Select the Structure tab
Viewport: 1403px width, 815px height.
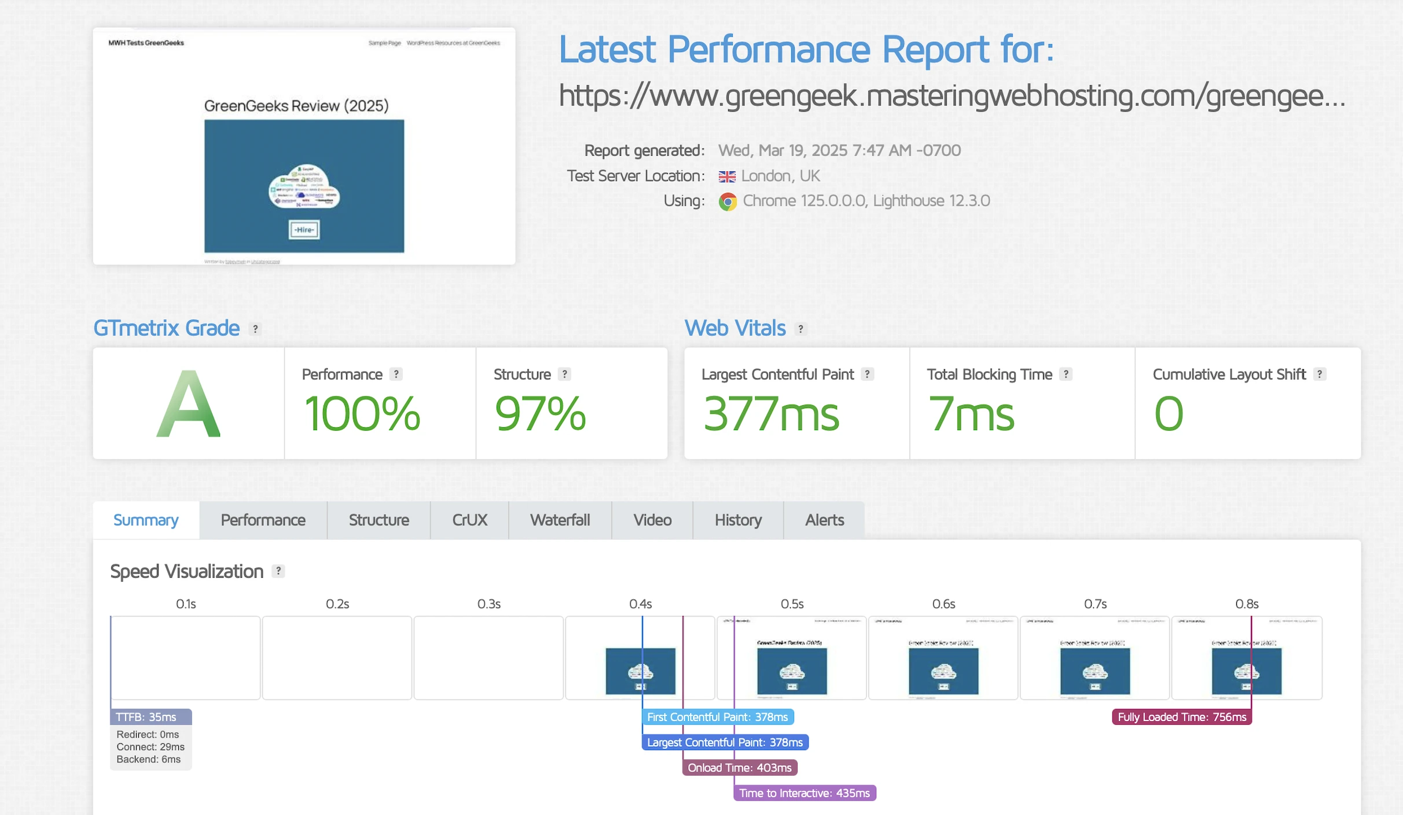(379, 520)
